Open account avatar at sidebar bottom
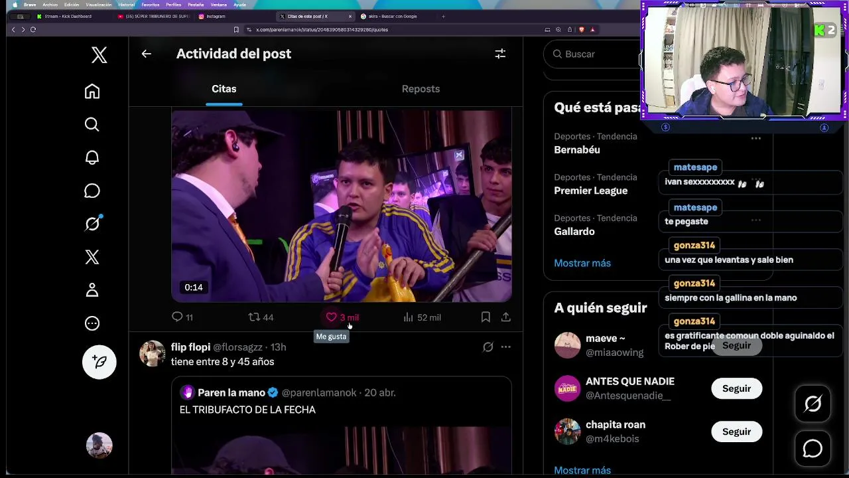 click(x=99, y=445)
